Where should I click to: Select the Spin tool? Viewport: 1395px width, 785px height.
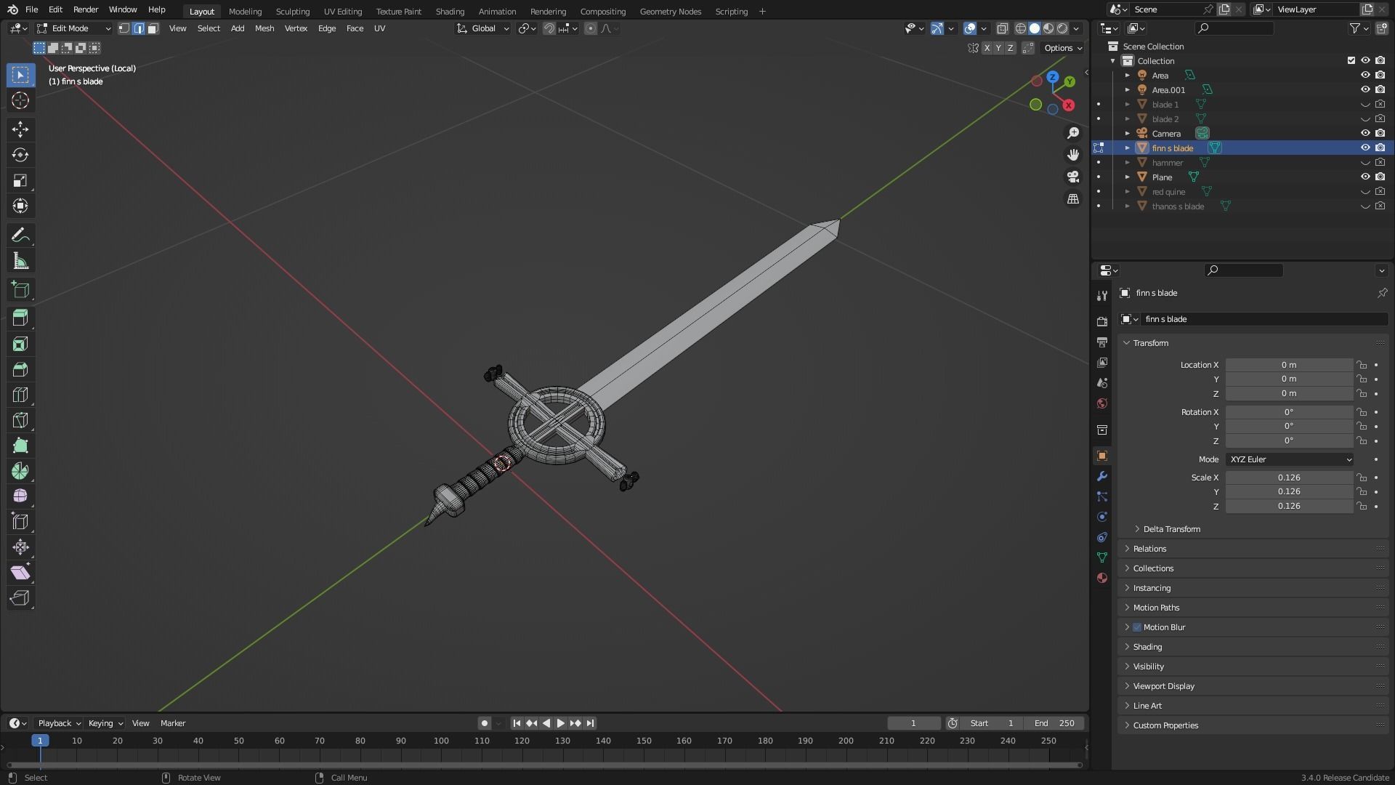point(20,471)
